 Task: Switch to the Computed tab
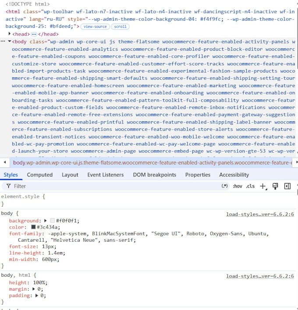pos(40,175)
